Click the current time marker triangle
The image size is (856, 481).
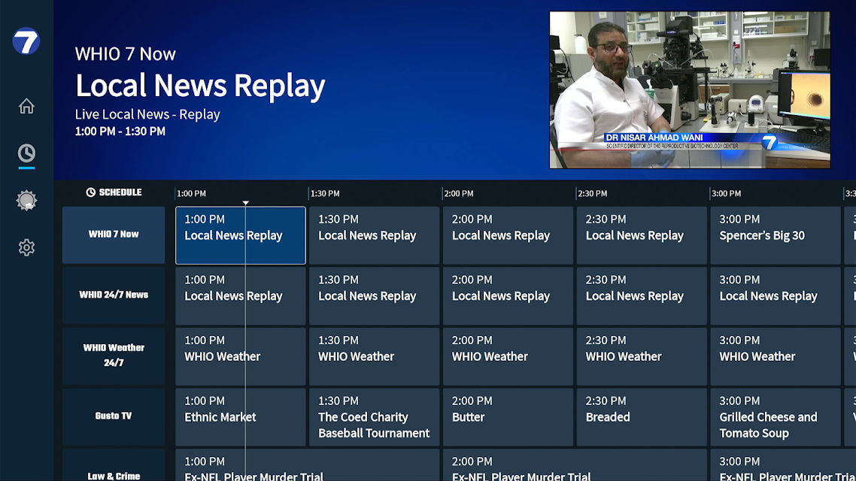246,203
